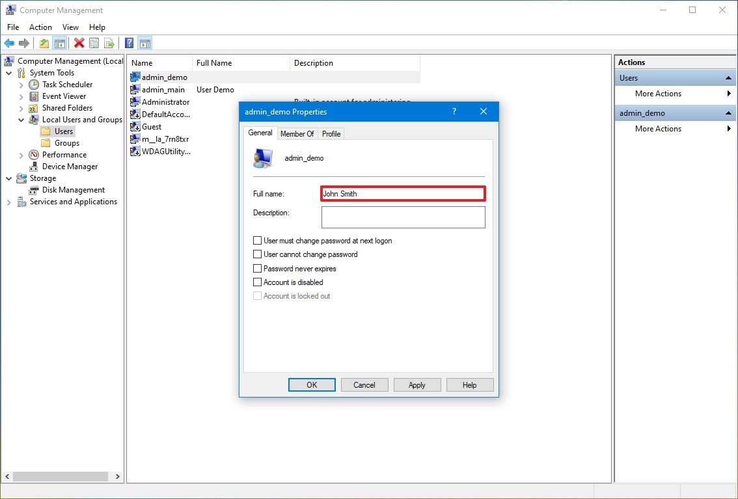Image resolution: width=738 pixels, height=499 pixels.
Task: Enable 'Password never expires'
Action: click(x=258, y=268)
